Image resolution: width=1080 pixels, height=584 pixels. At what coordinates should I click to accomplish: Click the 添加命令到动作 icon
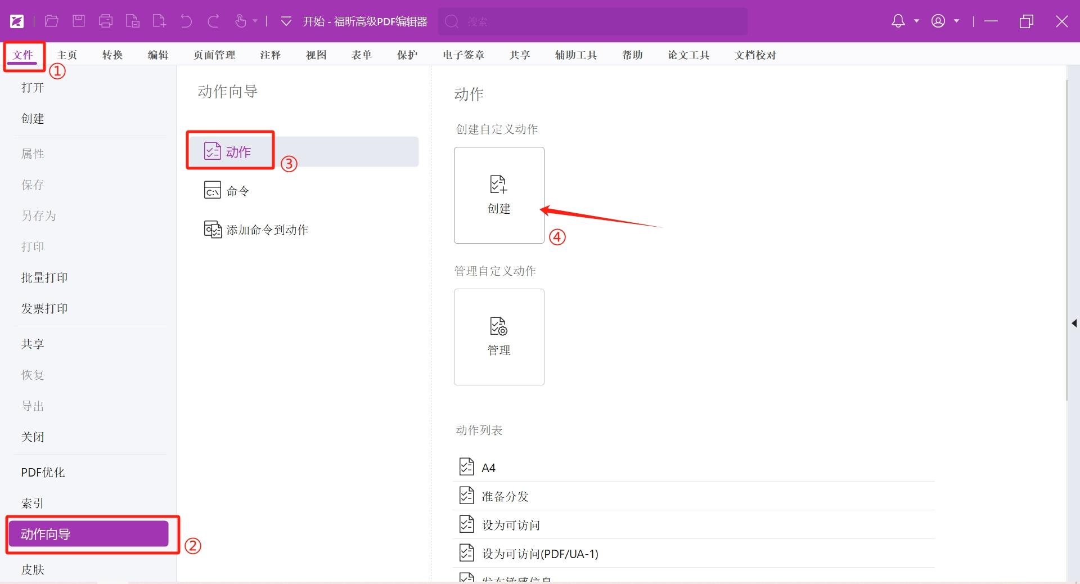(213, 230)
